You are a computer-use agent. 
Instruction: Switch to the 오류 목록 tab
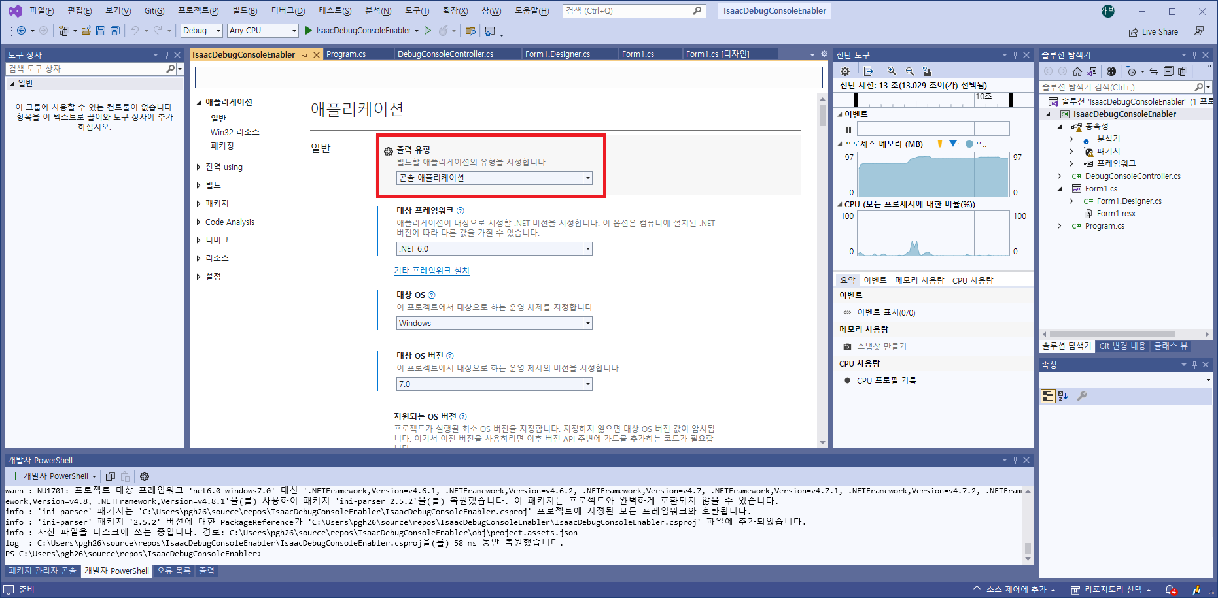[174, 571]
